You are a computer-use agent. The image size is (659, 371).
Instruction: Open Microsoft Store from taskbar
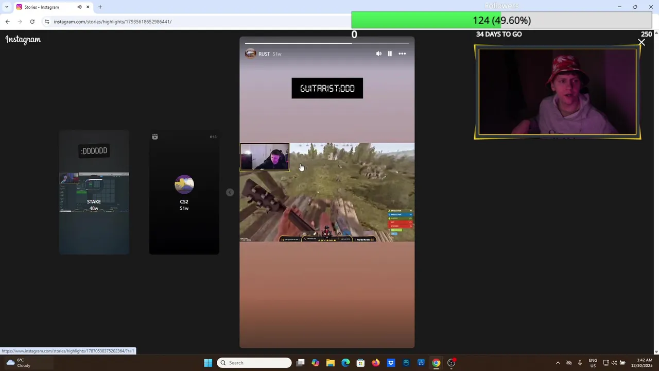coord(360,363)
